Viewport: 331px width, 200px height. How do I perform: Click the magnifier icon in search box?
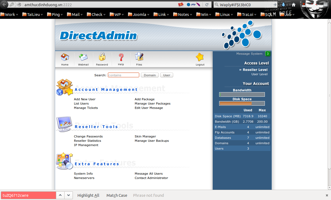coord(217,5)
